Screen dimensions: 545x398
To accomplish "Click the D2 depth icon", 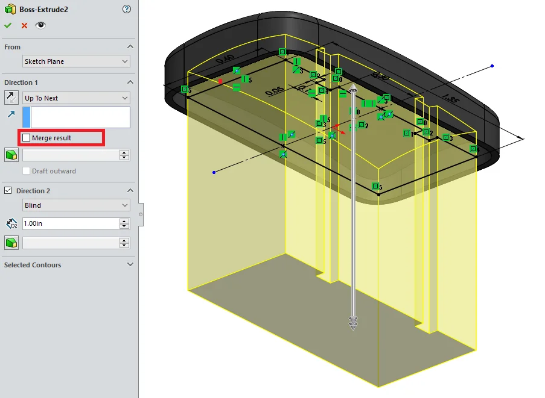I will [11, 223].
